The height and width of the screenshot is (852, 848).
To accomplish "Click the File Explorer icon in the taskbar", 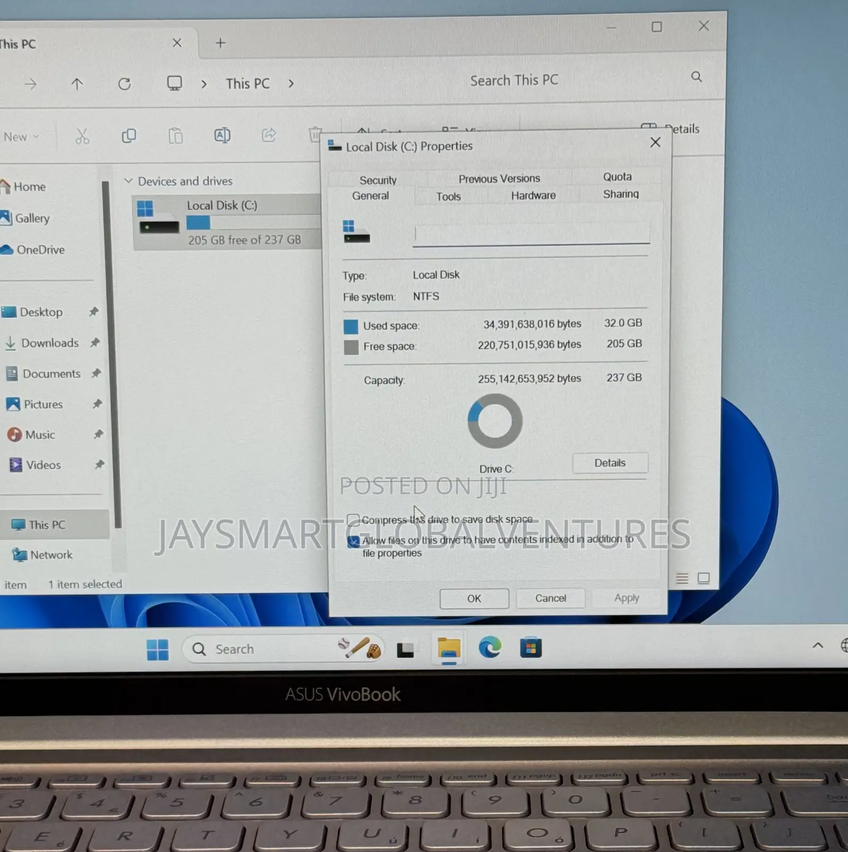I will (x=449, y=649).
